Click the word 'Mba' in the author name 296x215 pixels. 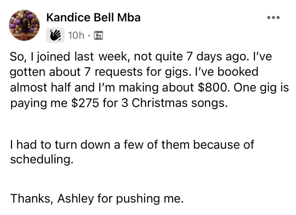(x=129, y=18)
